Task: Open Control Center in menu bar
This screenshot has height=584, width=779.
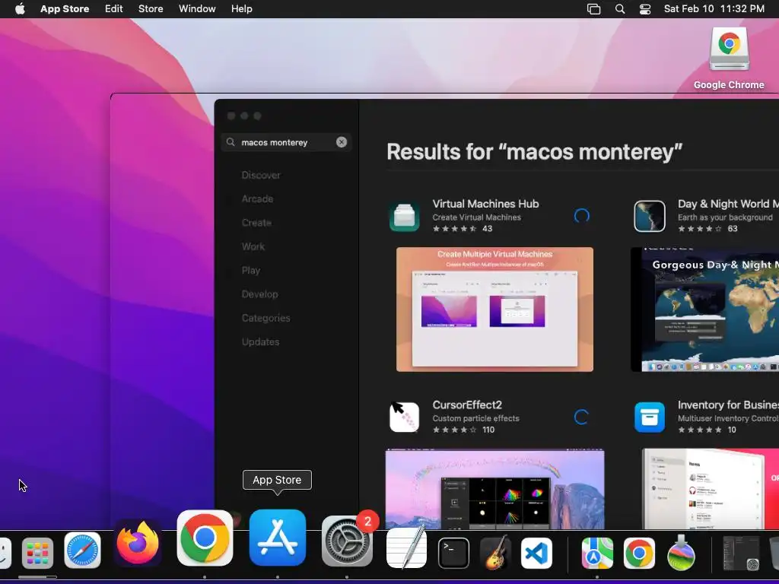Action: tap(645, 9)
